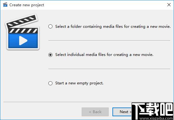Click the "Select a folder containing media files" label text
Viewport: 174px width, 120px height.
(113, 27)
